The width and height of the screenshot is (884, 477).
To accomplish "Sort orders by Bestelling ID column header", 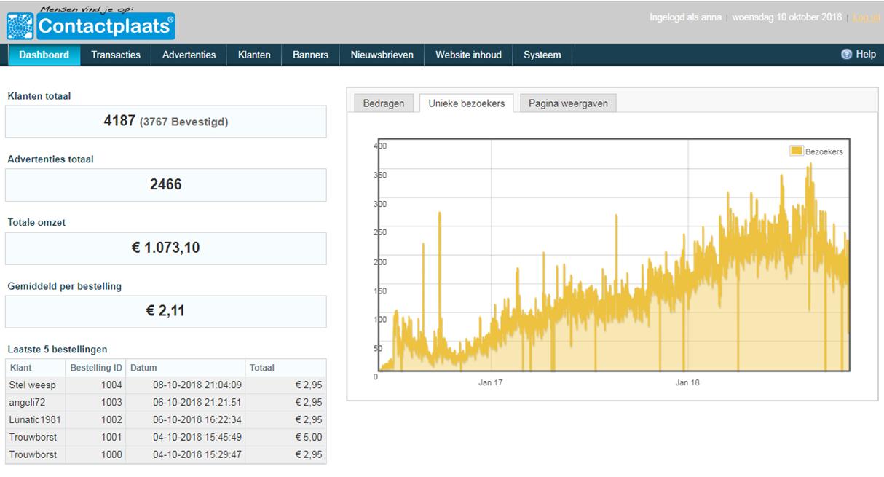I will pos(96,368).
